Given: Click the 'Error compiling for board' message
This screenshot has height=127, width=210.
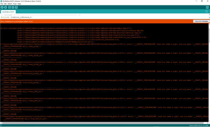Looking at the screenshot, I should click(x=17, y=21).
